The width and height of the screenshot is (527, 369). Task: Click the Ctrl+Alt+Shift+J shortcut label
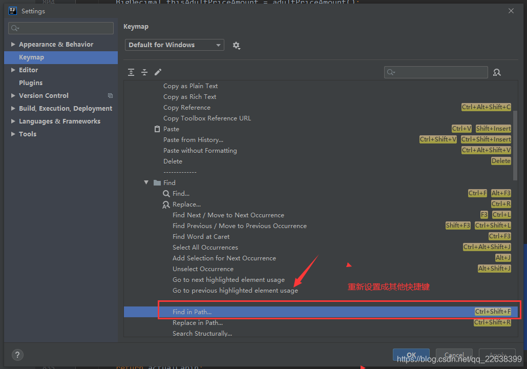click(487, 247)
